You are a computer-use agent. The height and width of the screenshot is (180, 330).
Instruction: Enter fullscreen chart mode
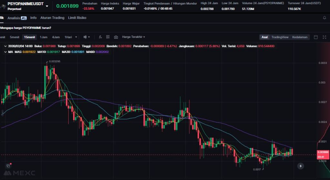[x=325, y=37]
